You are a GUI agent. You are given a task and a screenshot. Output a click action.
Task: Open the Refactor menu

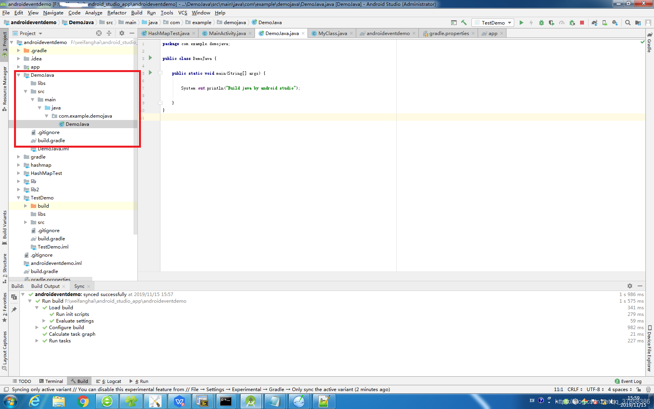click(117, 13)
